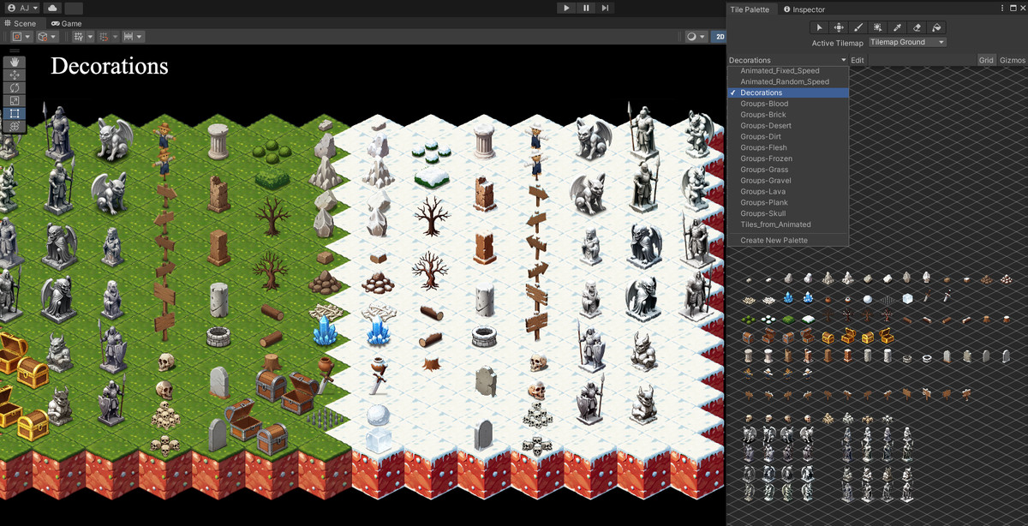The height and width of the screenshot is (526, 1028).
Task: Select the Paintbrush tool in Tile Palette
Action: (858, 27)
